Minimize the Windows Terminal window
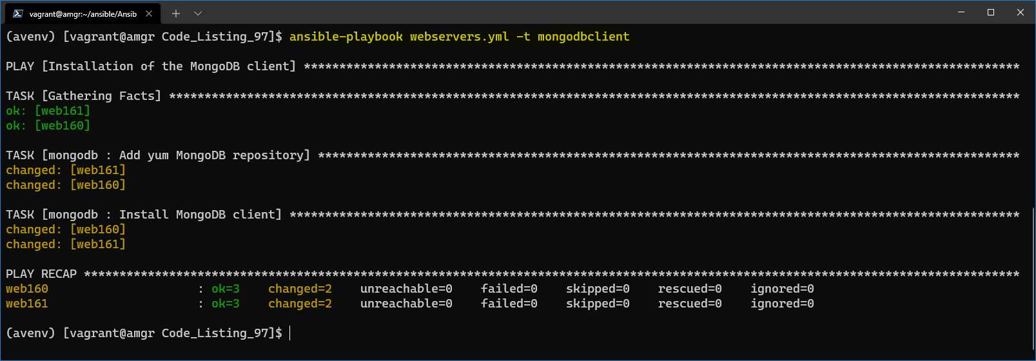 (x=961, y=12)
